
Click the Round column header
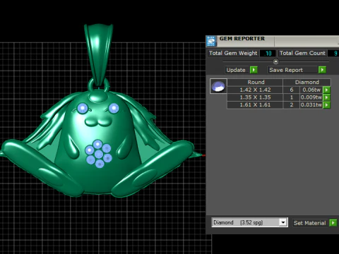[x=255, y=83]
